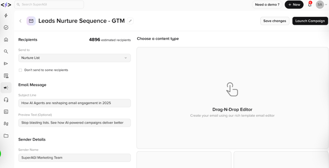Open the lightning bolt sidebar icon
Screen dimensions: 329x168
point(6,16)
